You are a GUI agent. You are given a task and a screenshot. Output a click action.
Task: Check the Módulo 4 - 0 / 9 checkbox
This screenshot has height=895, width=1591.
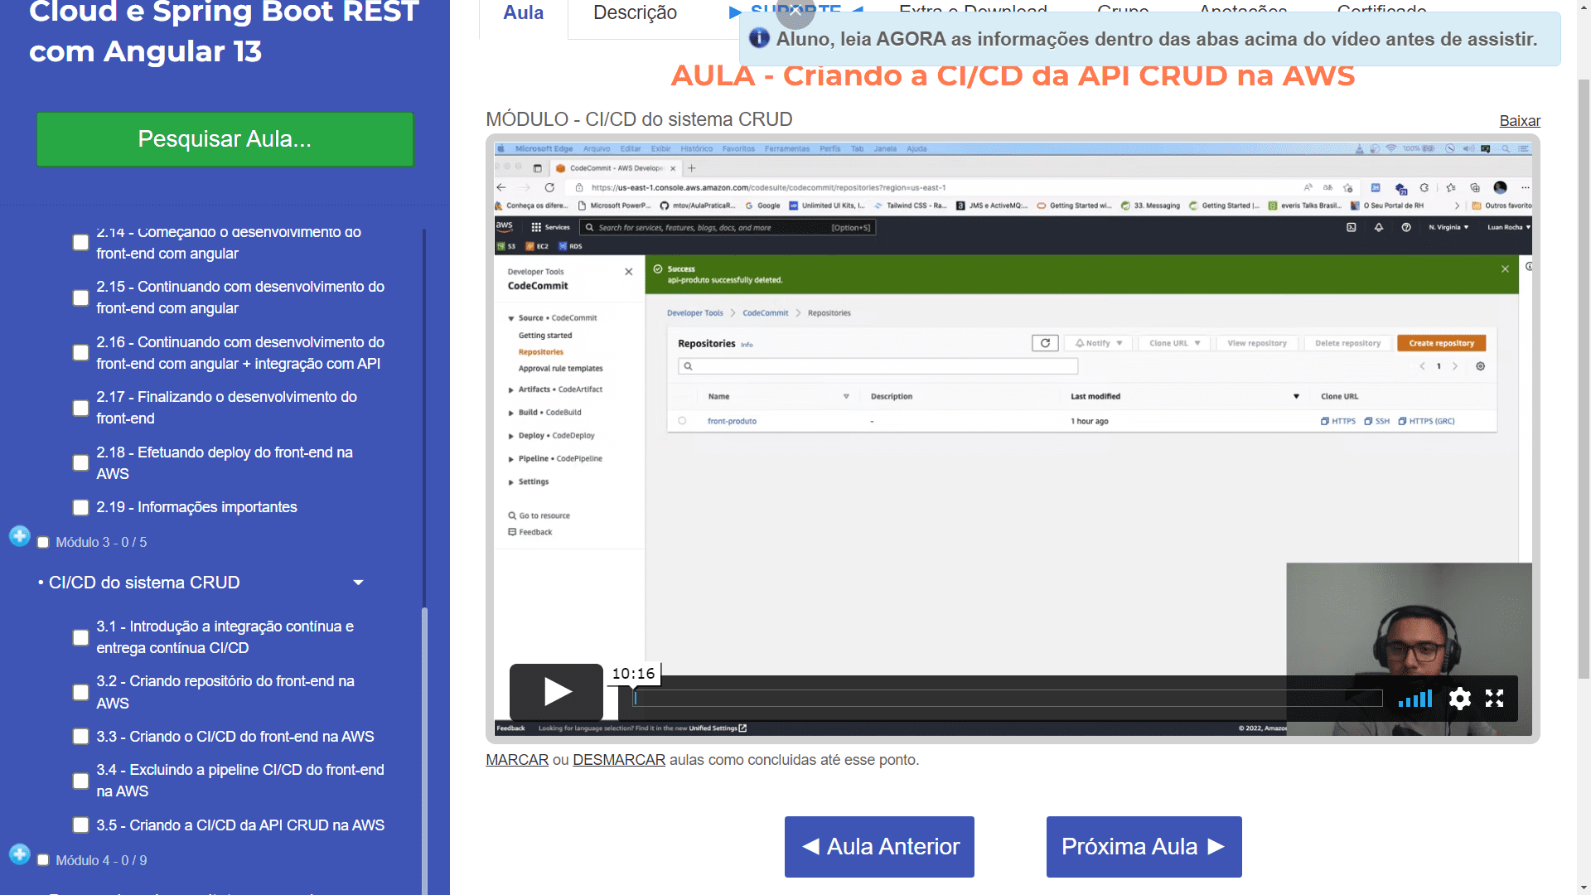(43, 861)
